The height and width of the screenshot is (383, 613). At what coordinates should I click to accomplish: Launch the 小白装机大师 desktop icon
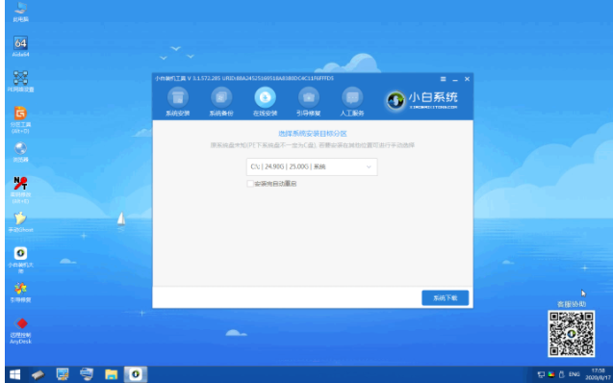(20, 260)
